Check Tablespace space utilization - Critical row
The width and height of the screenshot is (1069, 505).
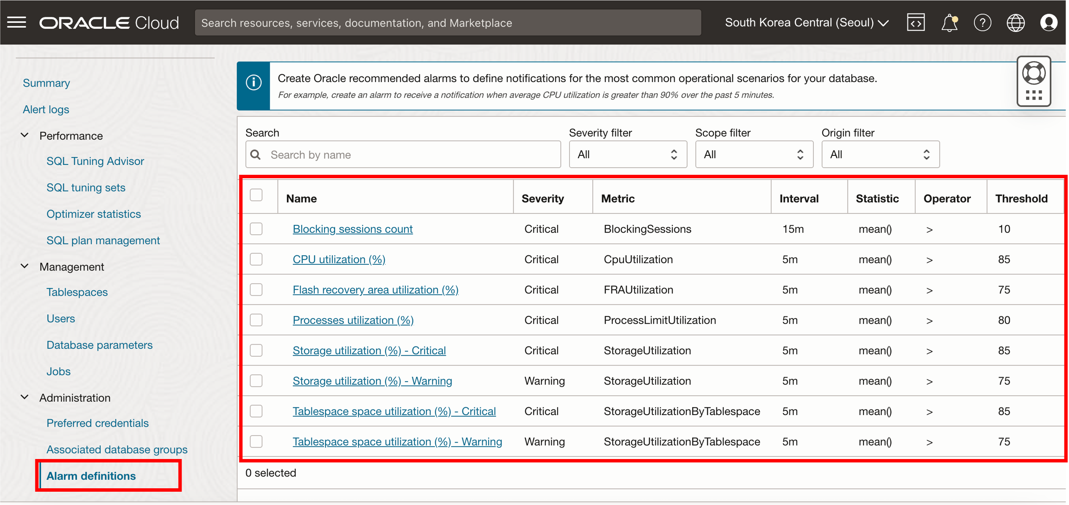pos(256,411)
